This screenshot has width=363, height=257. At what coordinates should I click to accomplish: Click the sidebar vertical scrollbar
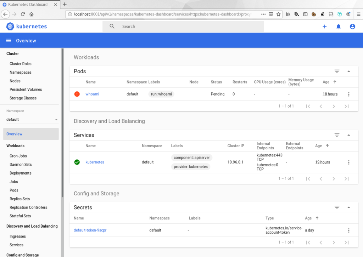[x=62, y=123]
